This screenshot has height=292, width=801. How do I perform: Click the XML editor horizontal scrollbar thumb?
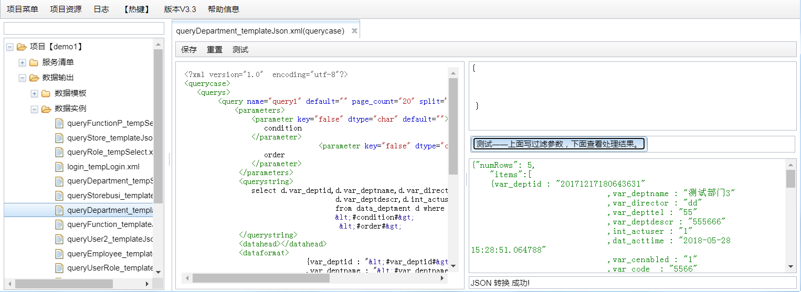[261, 278]
